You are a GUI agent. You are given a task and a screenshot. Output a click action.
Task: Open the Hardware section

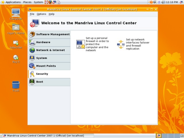point(49,42)
